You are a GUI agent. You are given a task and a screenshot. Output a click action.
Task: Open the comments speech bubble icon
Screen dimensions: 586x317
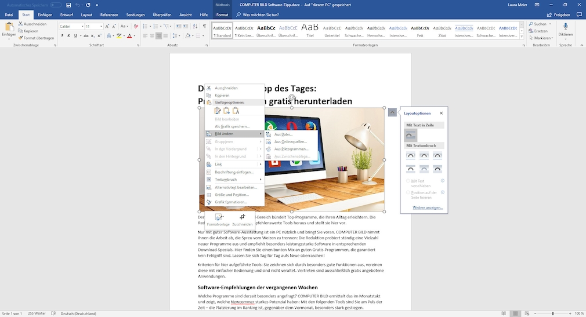click(578, 14)
